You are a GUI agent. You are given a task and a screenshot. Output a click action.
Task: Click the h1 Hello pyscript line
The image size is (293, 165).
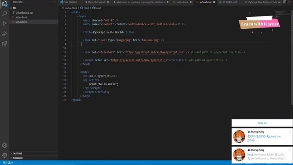coord(100,76)
